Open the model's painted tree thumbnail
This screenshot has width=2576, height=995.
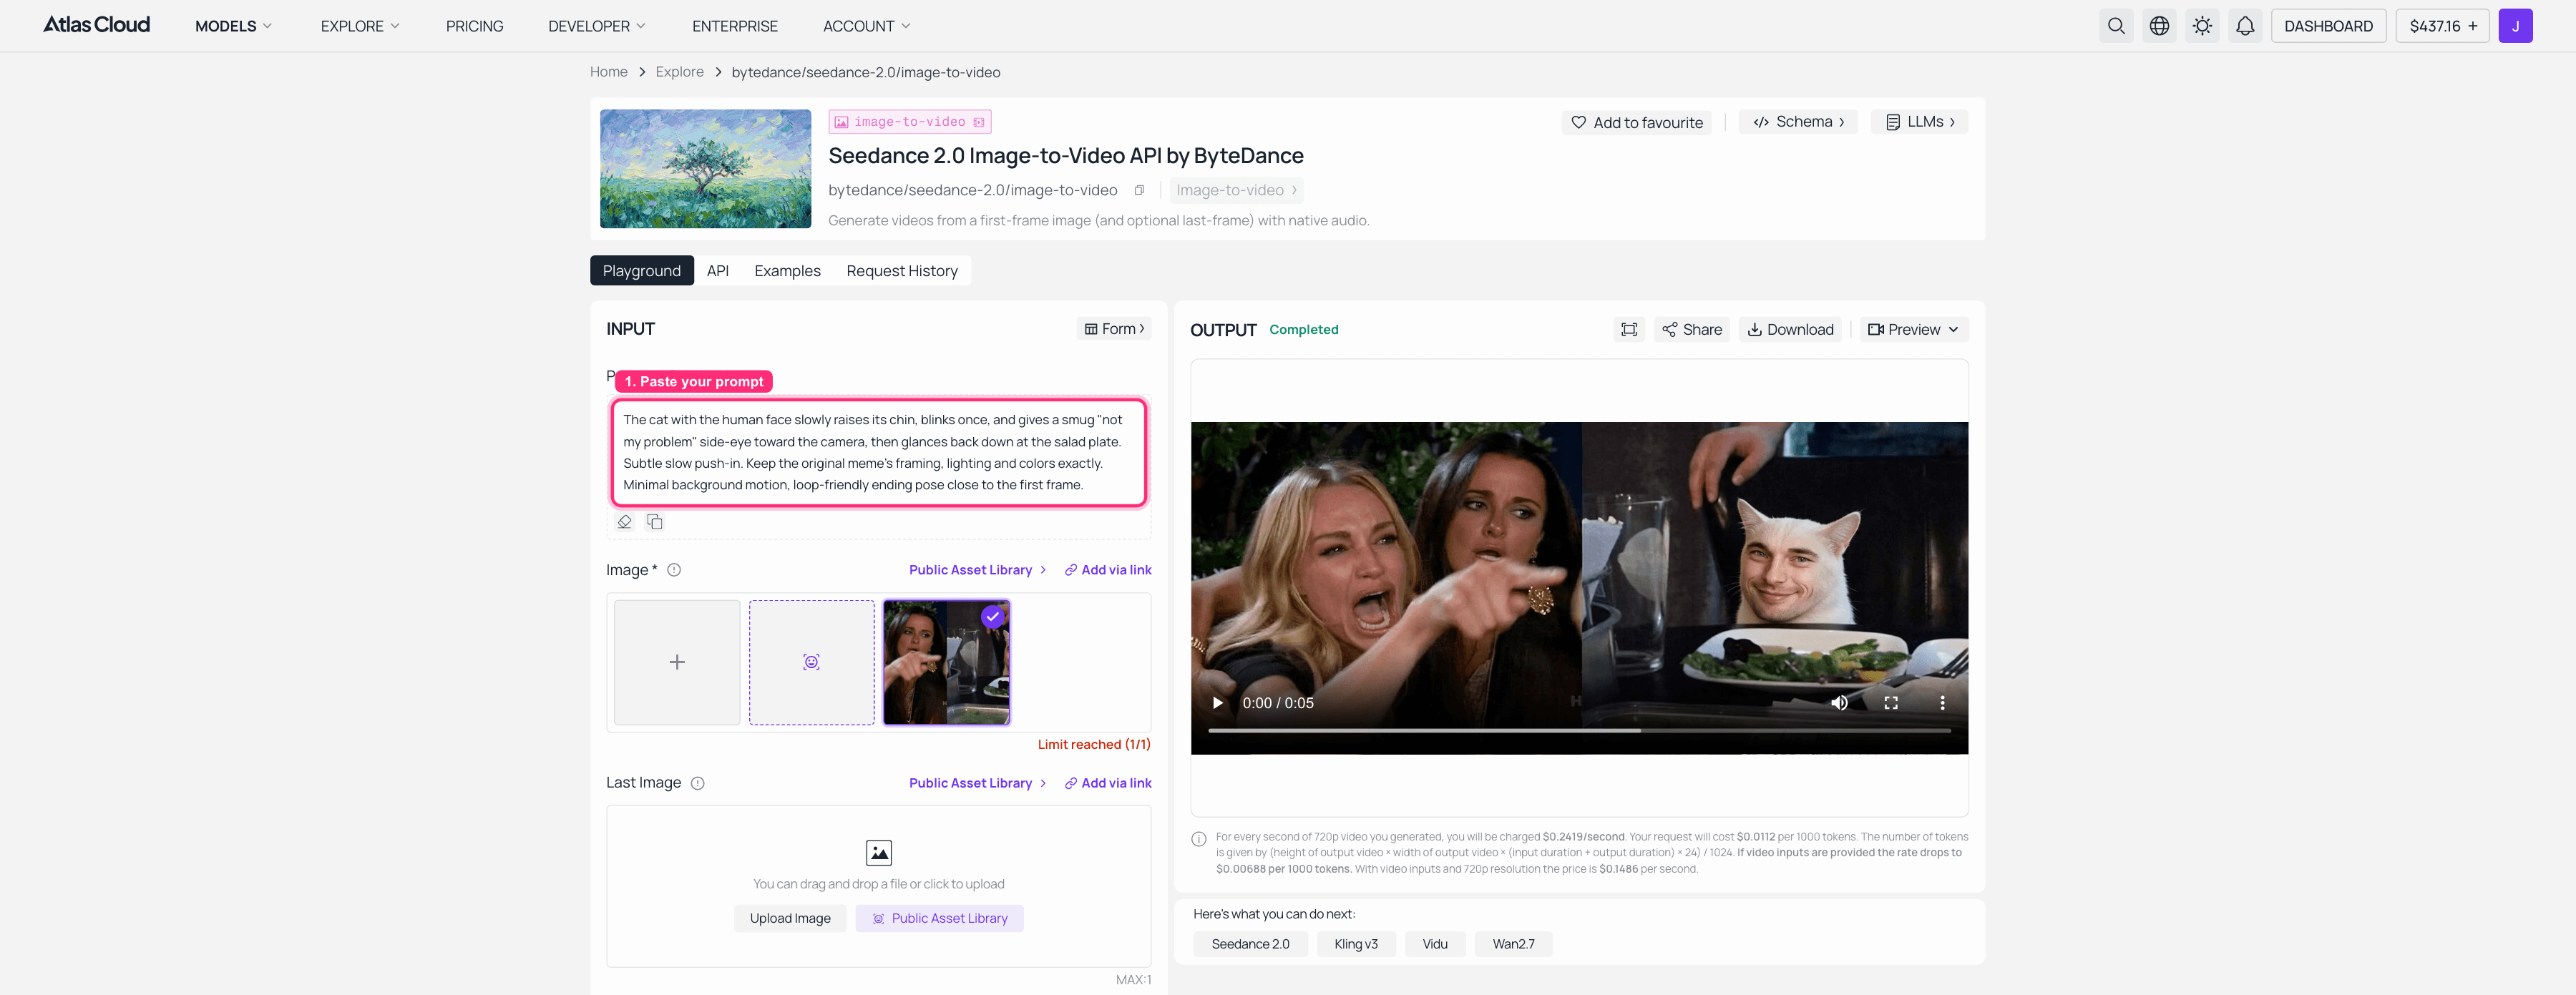[x=705, y=169]
